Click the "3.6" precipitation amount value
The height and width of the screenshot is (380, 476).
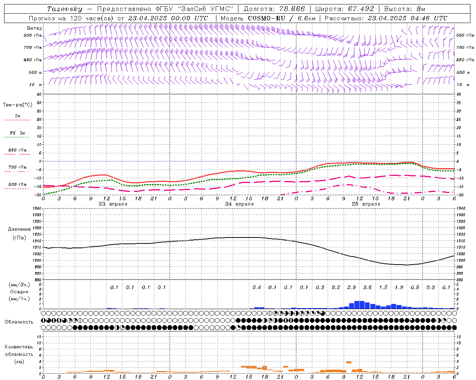click(367, 288)
